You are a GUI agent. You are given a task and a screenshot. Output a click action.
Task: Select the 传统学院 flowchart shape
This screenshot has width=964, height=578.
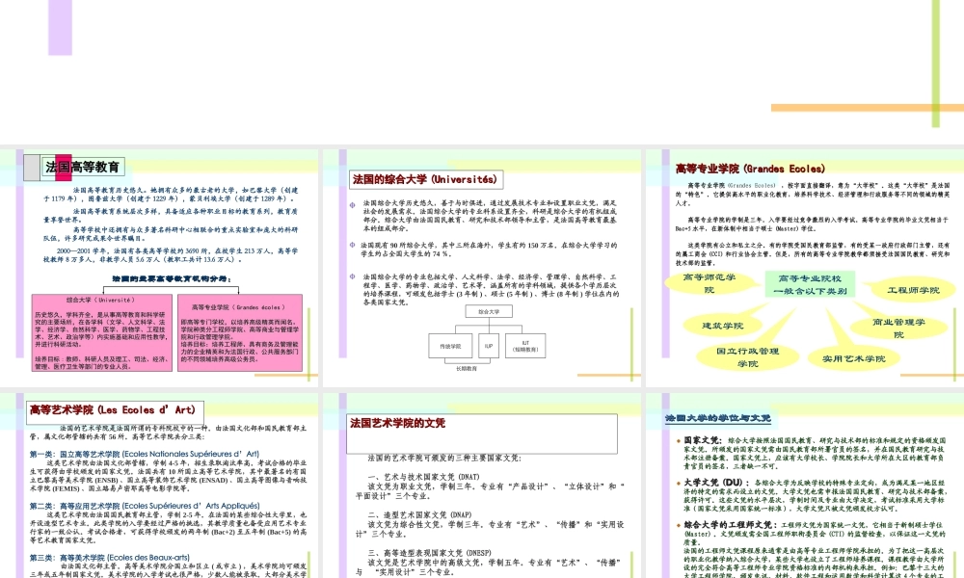(x=450, y=345)
